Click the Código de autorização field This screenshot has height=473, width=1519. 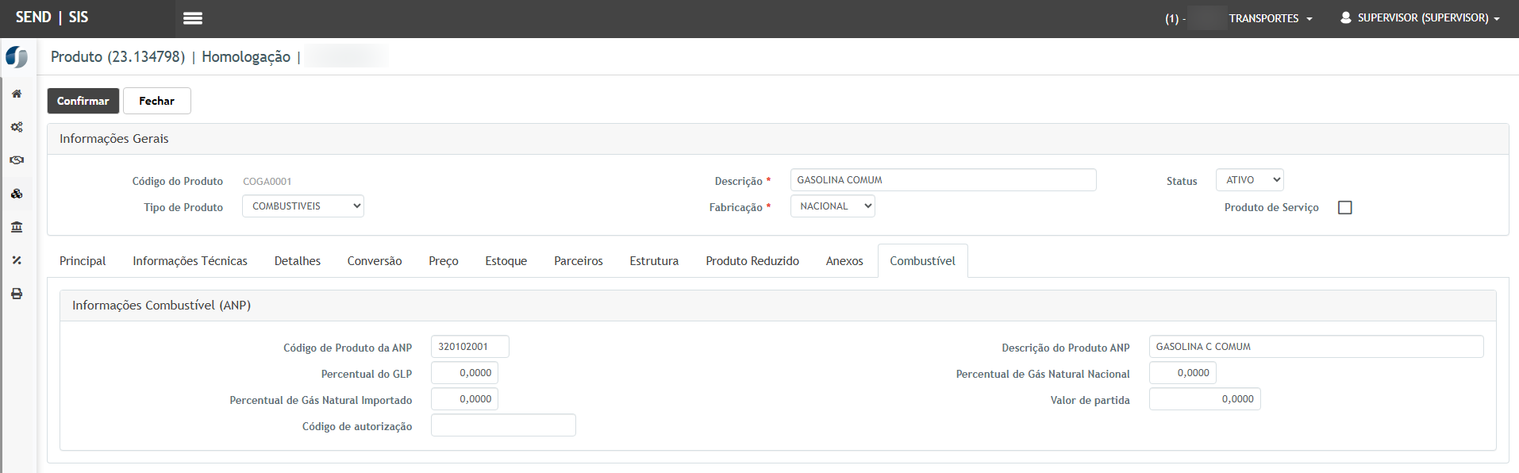[503, 425]
